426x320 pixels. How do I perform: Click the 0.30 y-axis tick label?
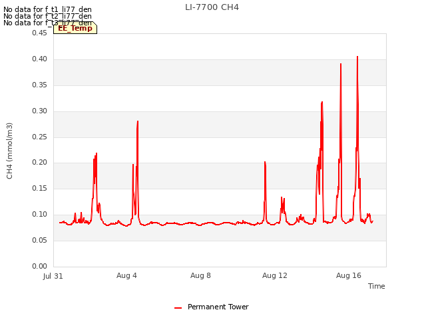click(x=40, y=111)
